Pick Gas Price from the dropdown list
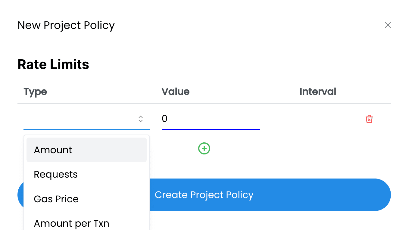The height and width of the screenshot is (230, 409). tap(86, 199)
